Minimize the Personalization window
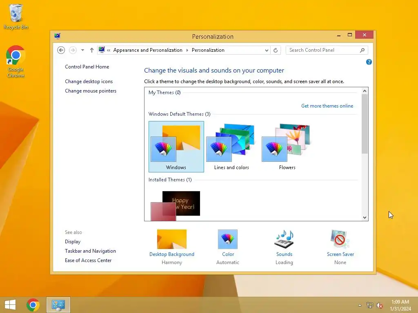 coord(339,35)
